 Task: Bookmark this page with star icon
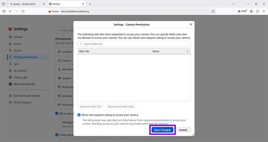(213, 11)
